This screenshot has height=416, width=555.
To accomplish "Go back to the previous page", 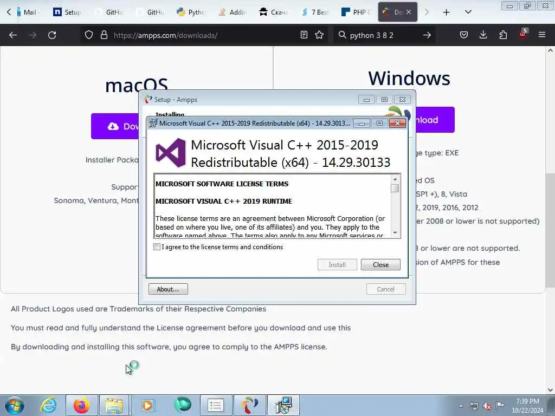I will point(13,35).
